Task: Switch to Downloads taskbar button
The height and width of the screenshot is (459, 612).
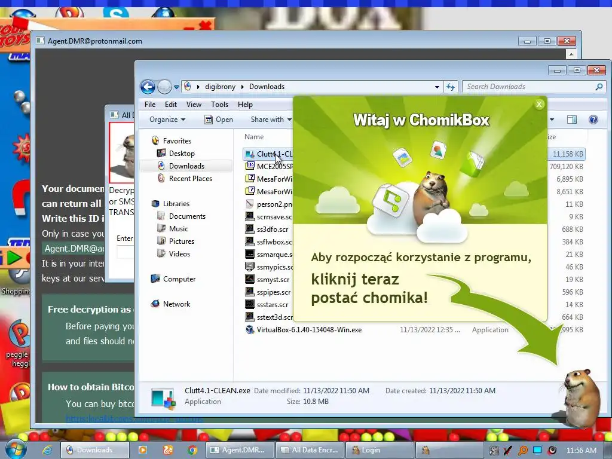Action: [x=95, y=450]
